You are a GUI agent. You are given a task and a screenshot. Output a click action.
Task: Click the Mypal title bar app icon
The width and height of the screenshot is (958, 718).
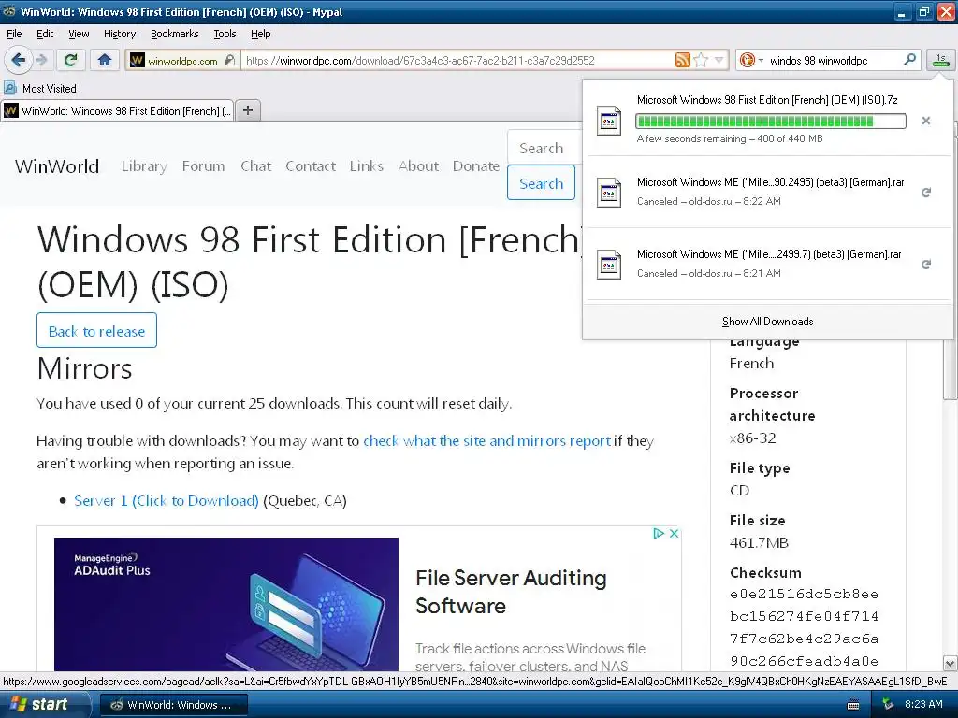coord(9,11)
